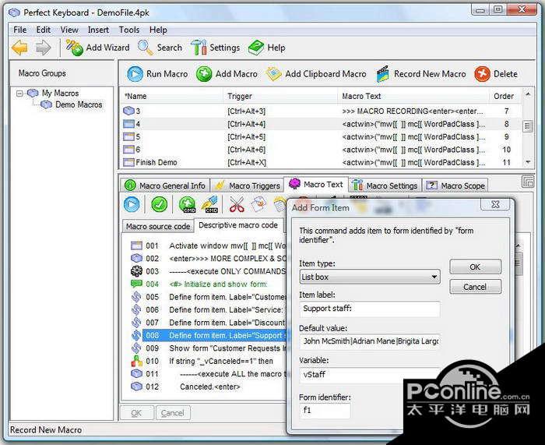Click the panel maximize icon beside tabs
Image resolution: width=545 pixels, height=445 pixels.
coord(528,182)
